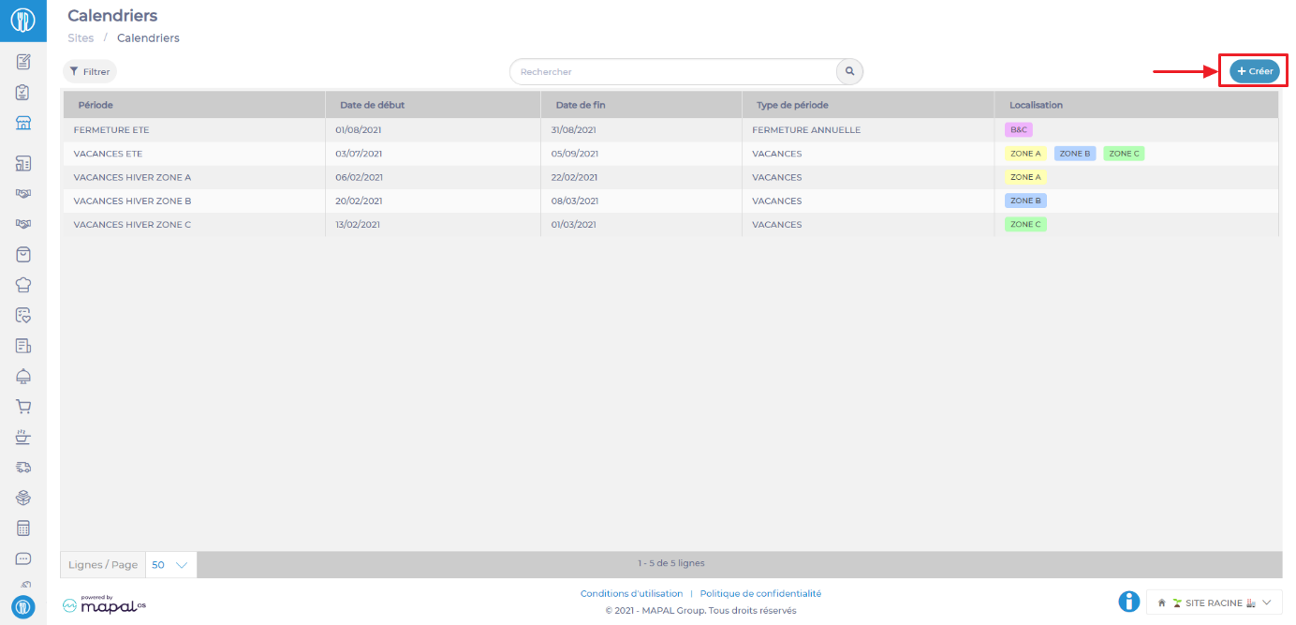1296x625 pixels.
Task: Expand the SITE RACINE site selector
Action: pyautogui.click(x=1215, y=603)
